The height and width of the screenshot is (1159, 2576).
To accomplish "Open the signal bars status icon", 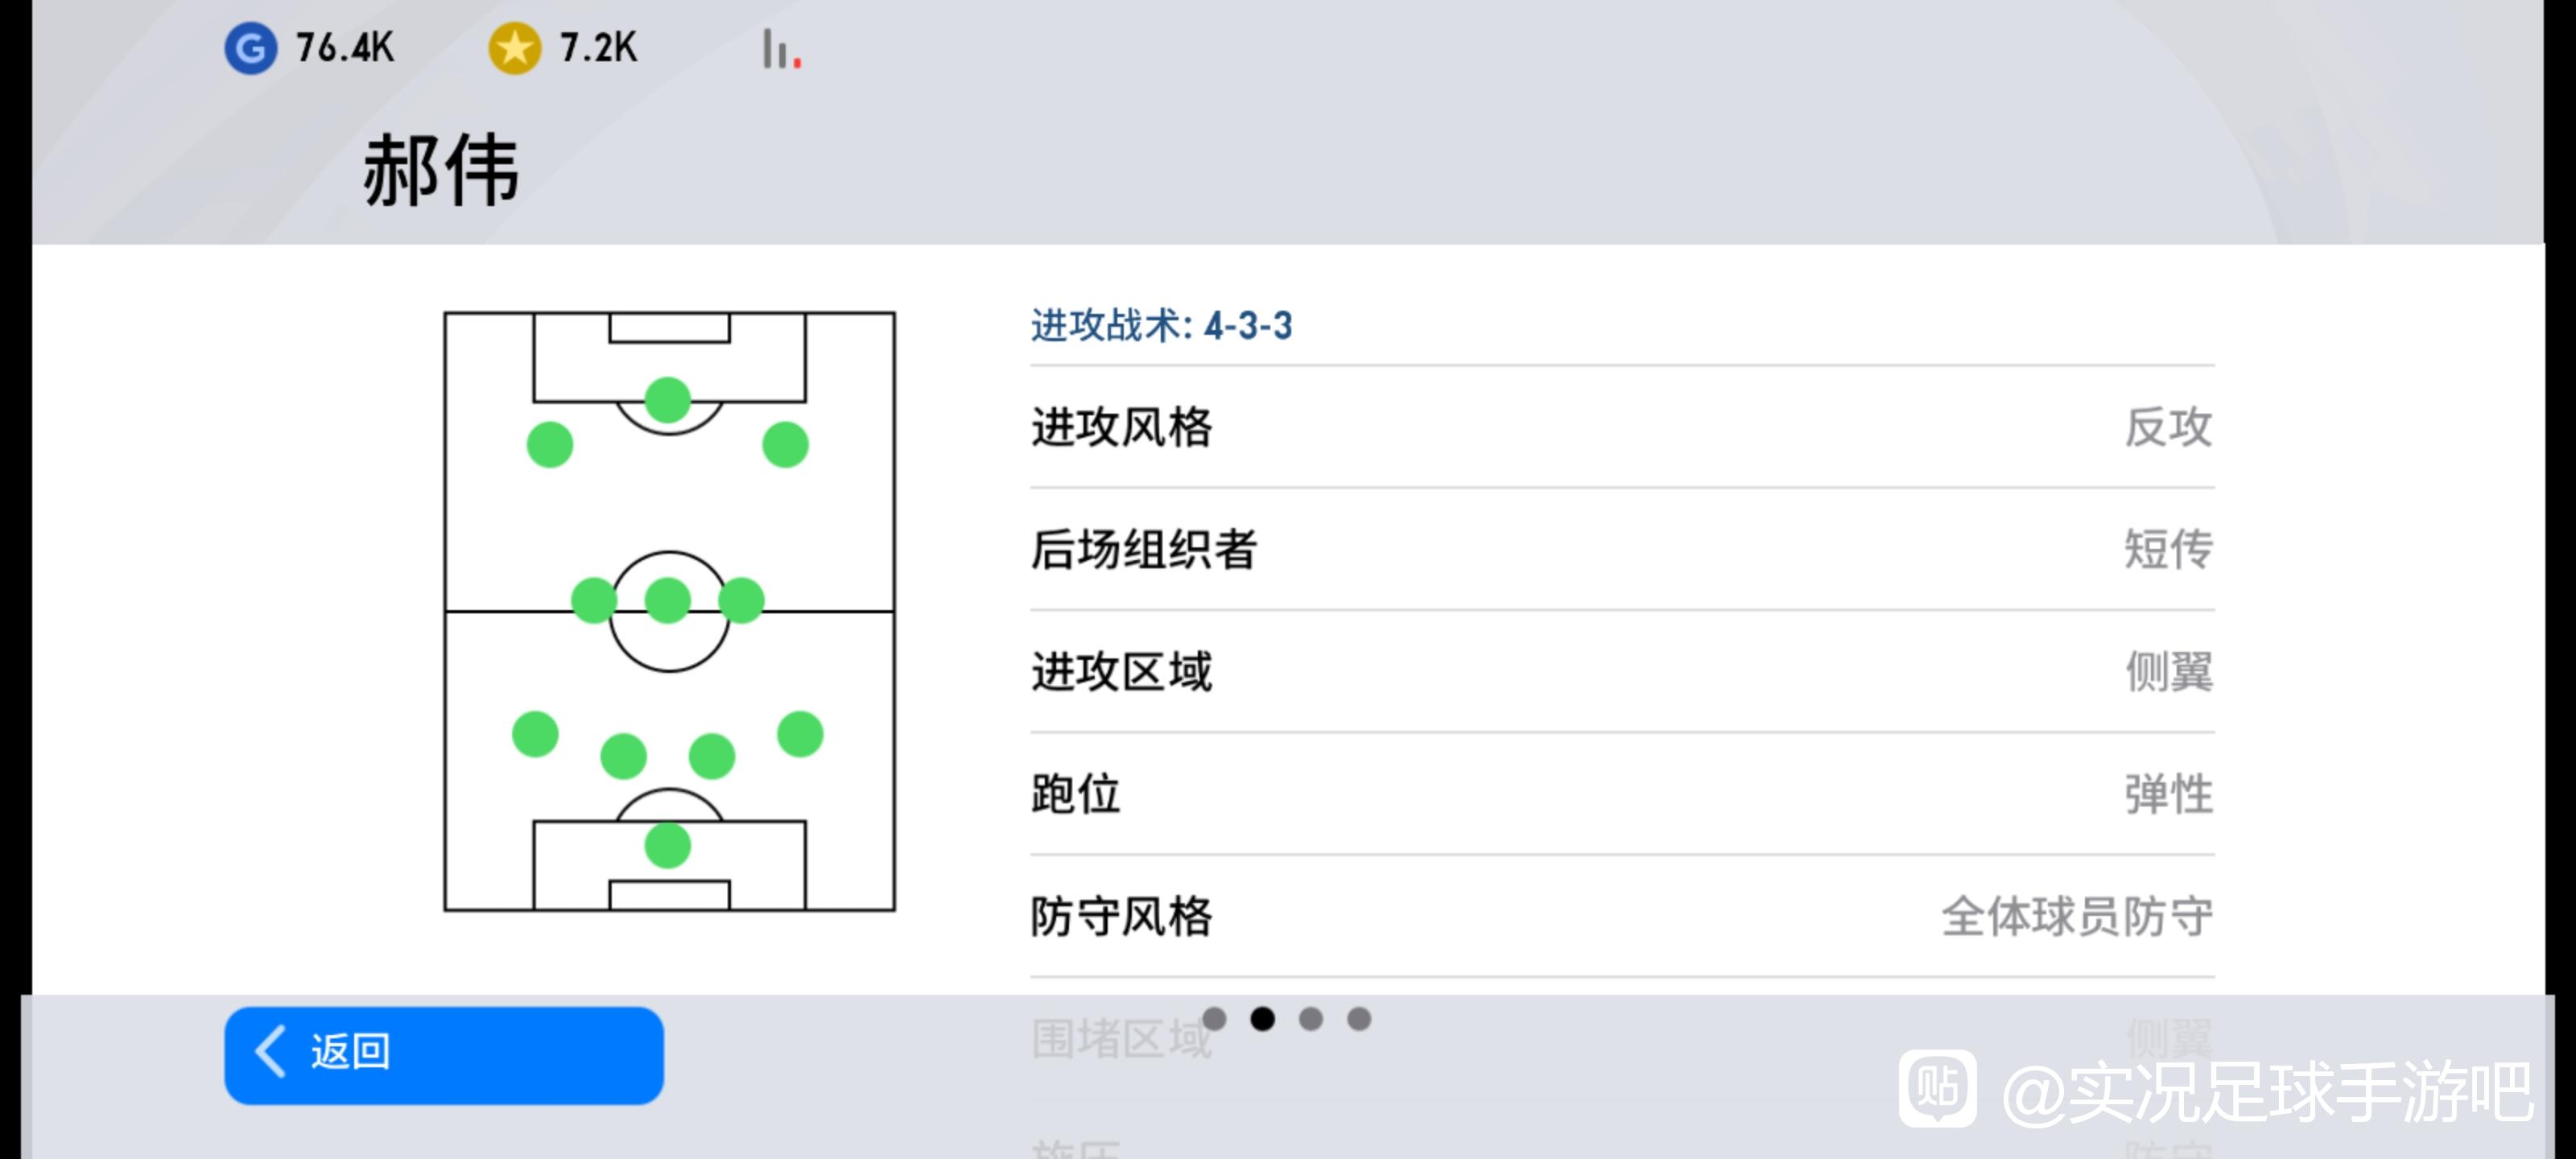I will 781,49.
